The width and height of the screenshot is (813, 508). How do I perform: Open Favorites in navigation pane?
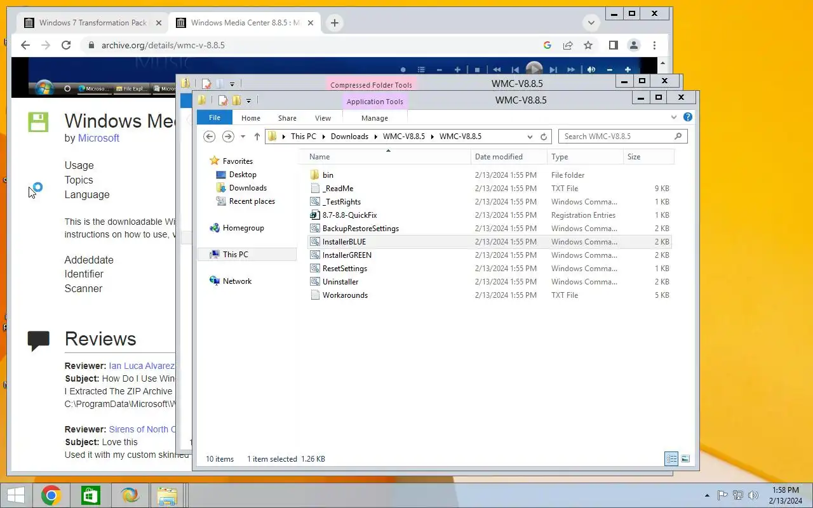point(238,161)
